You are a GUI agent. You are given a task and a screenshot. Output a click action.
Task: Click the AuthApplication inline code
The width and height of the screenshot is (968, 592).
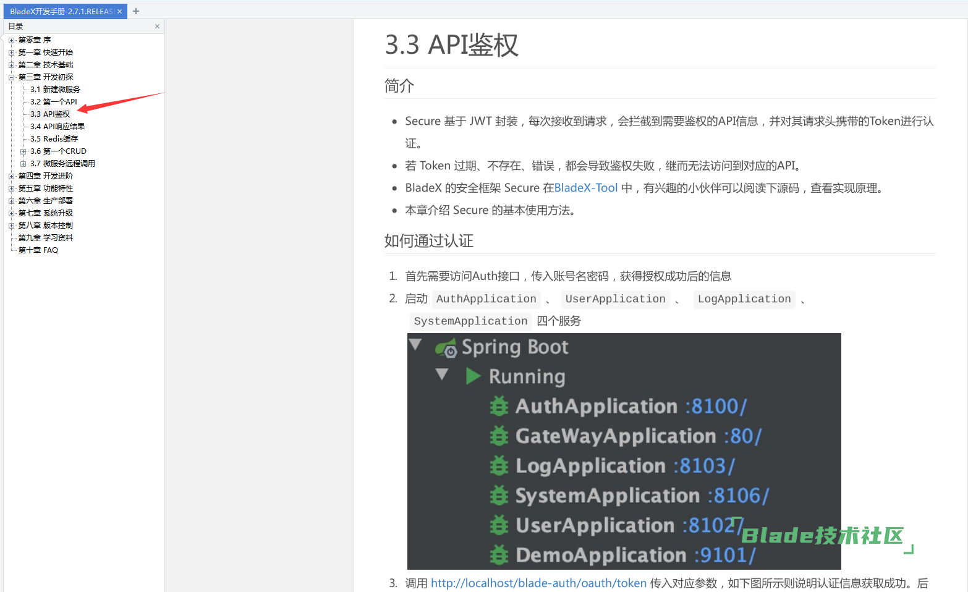pos(486,299)
